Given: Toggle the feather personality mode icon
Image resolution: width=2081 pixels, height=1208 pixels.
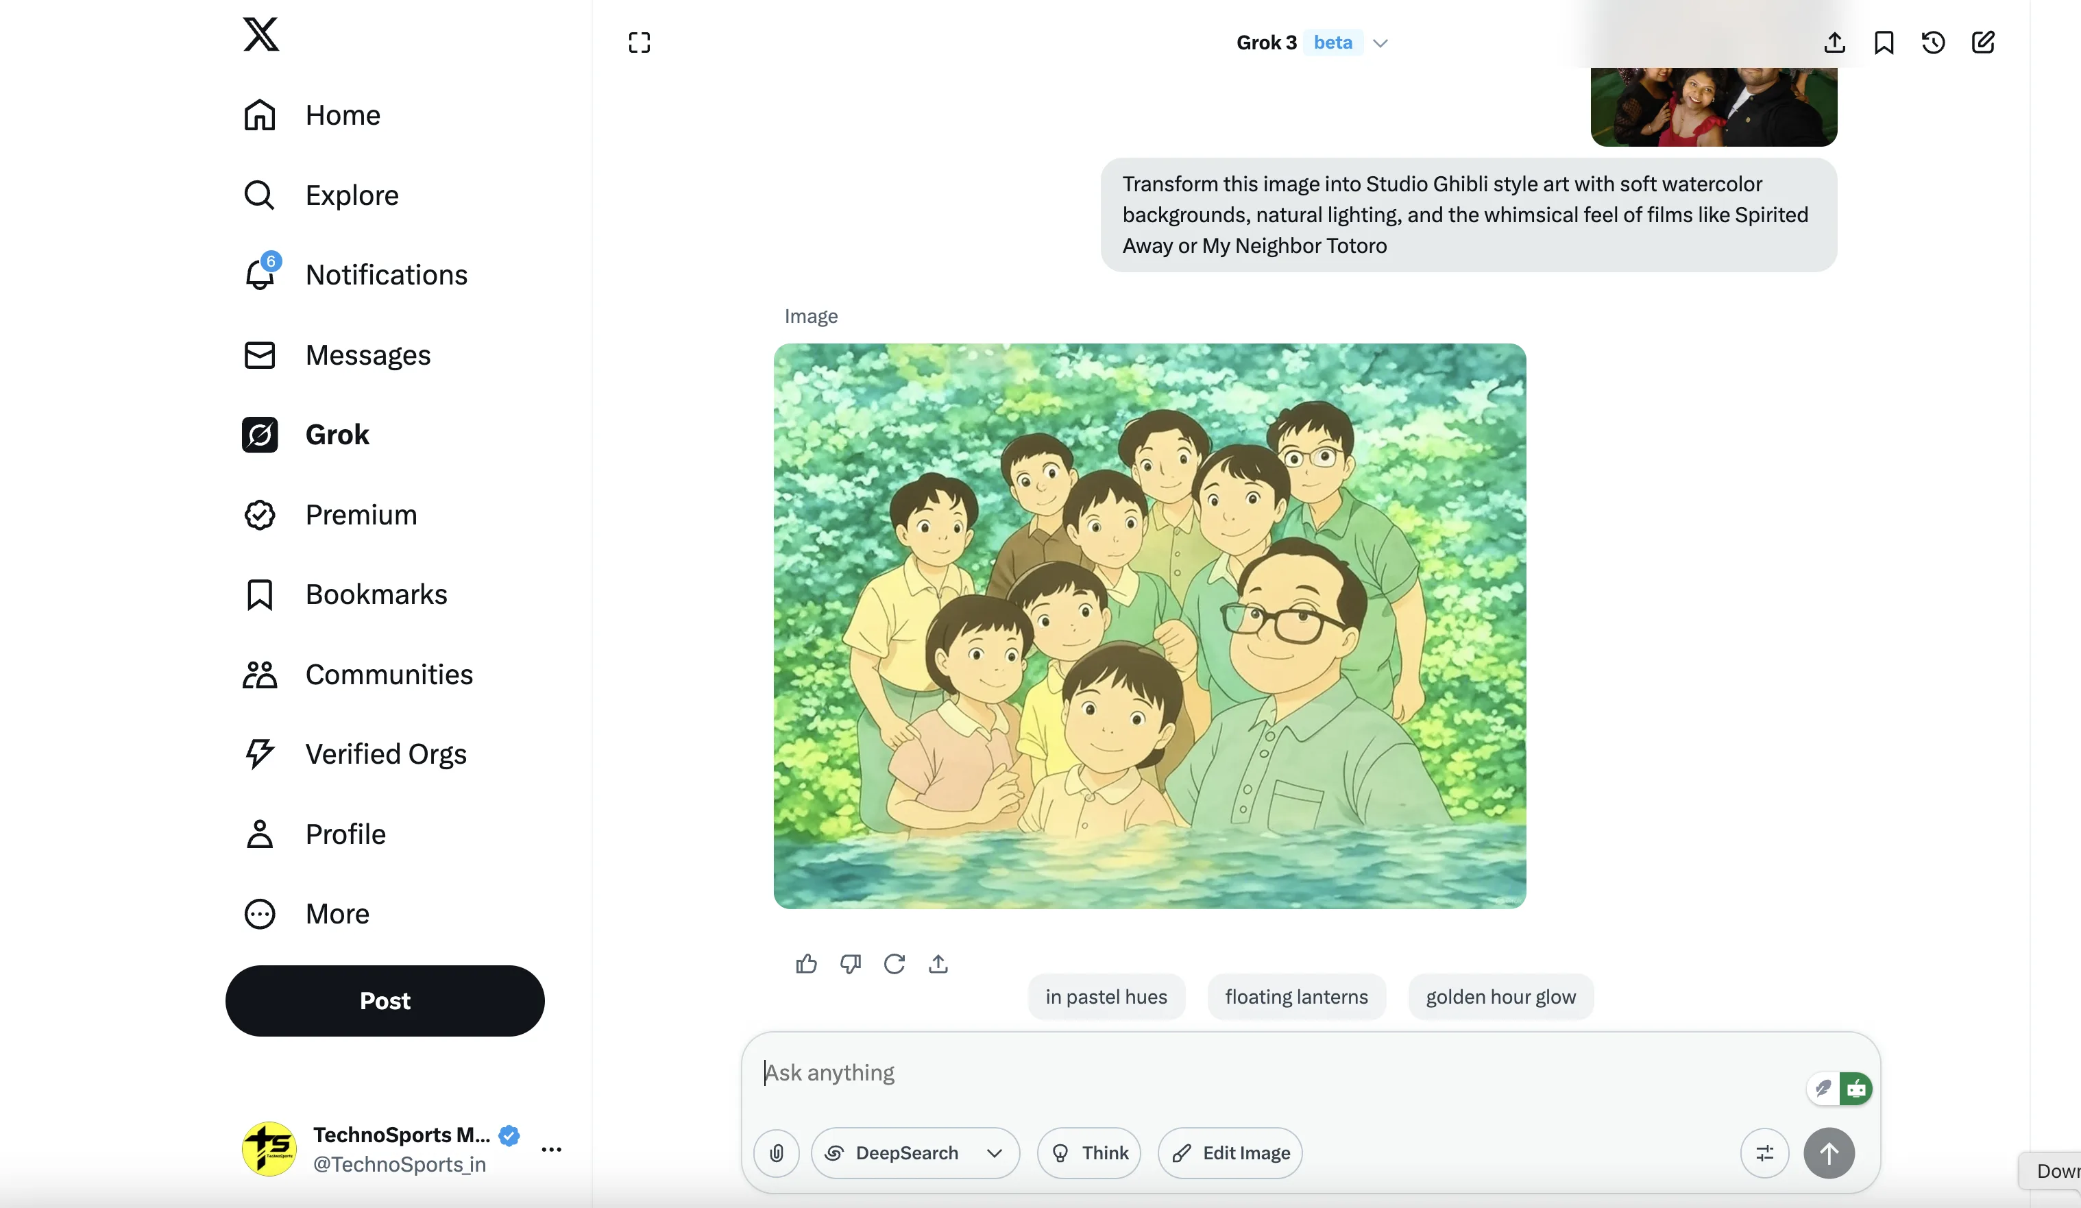Looking at the screenshot, I should pos(1823,1089).
